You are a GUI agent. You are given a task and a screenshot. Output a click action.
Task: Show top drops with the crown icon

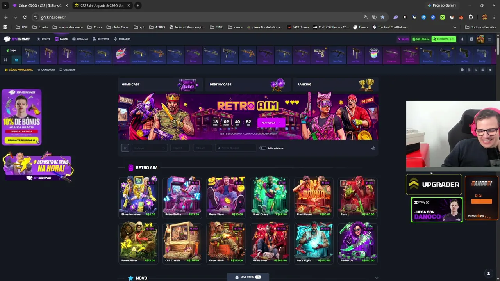pyautogui.click(x=16, y=60)
